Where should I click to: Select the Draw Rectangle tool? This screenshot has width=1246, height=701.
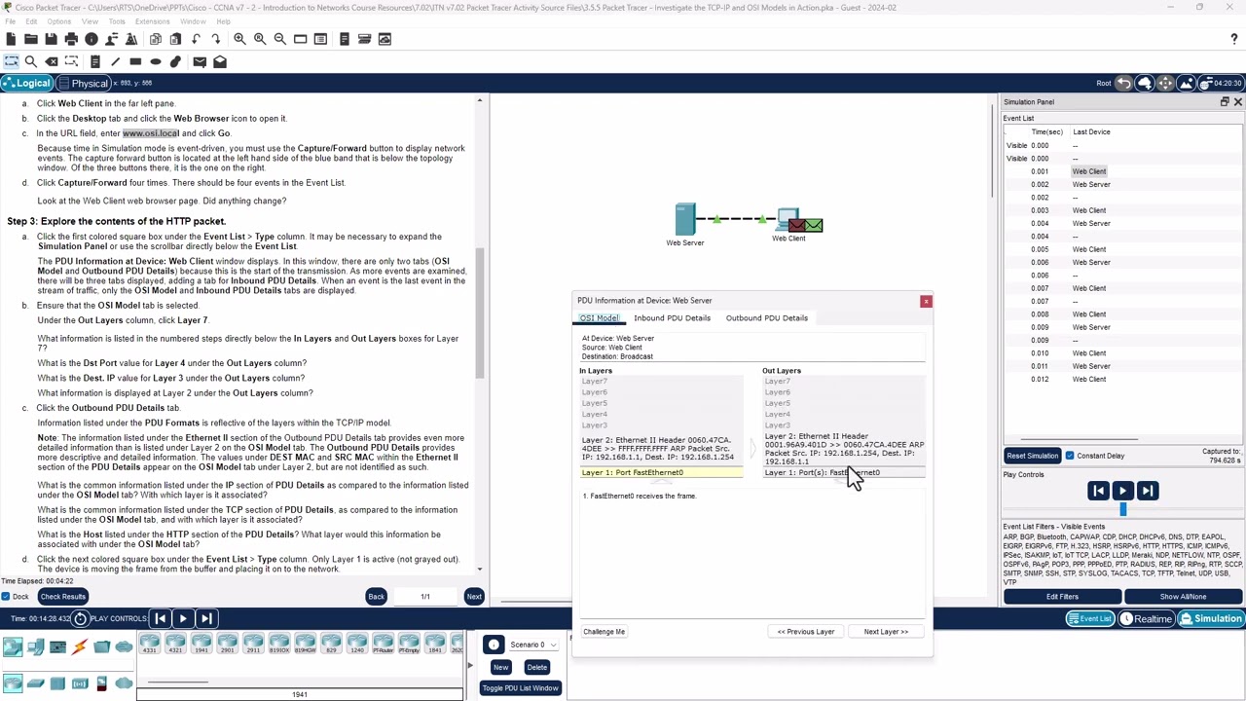click(135, 61)
